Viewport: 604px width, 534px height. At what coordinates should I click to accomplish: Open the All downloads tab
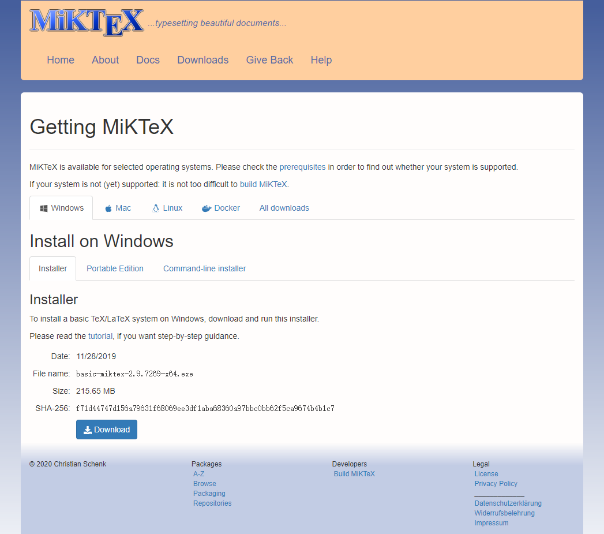coord(284,208)
